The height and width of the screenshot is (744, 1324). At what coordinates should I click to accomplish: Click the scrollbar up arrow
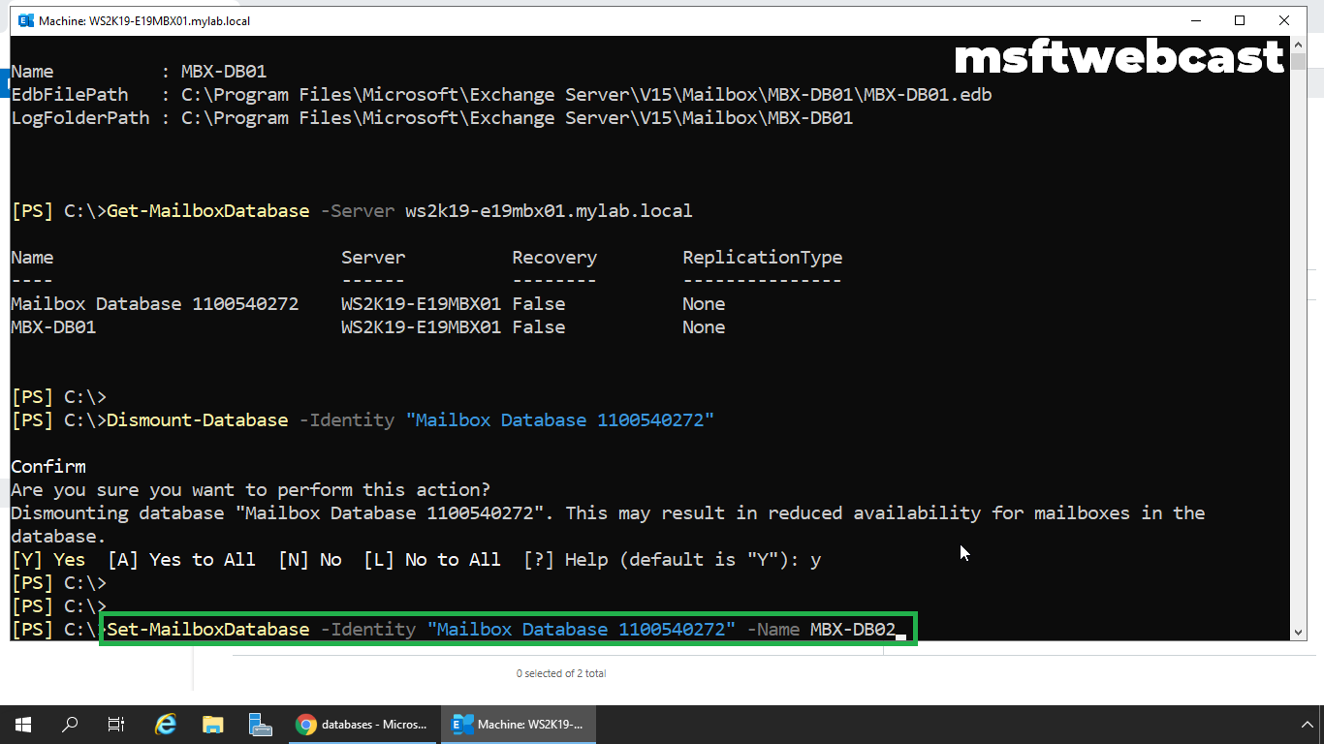pyautogui.click(x=1299, y=43)
